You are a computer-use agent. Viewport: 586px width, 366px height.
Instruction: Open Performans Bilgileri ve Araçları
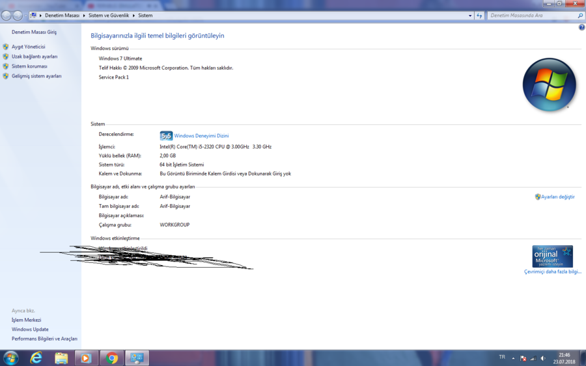(44, 339)
